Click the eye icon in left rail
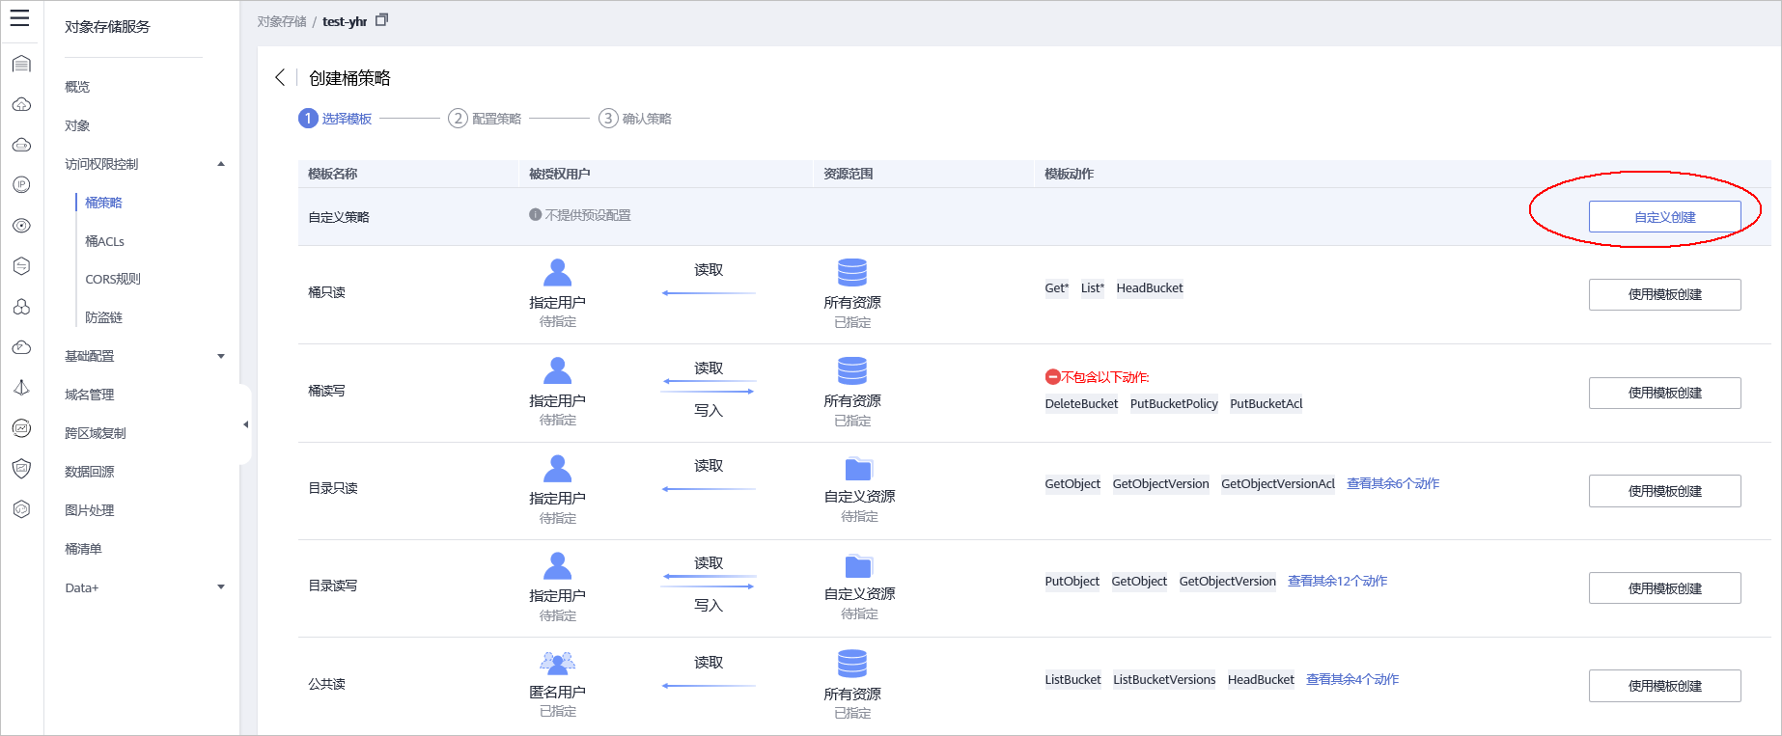 (x=21, y=226)
